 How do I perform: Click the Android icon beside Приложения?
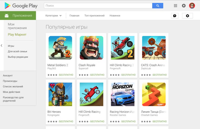coord(7,16)
